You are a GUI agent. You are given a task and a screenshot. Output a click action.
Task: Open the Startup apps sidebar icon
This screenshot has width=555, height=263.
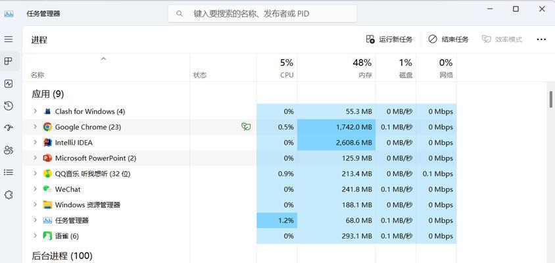pos(9,128)
